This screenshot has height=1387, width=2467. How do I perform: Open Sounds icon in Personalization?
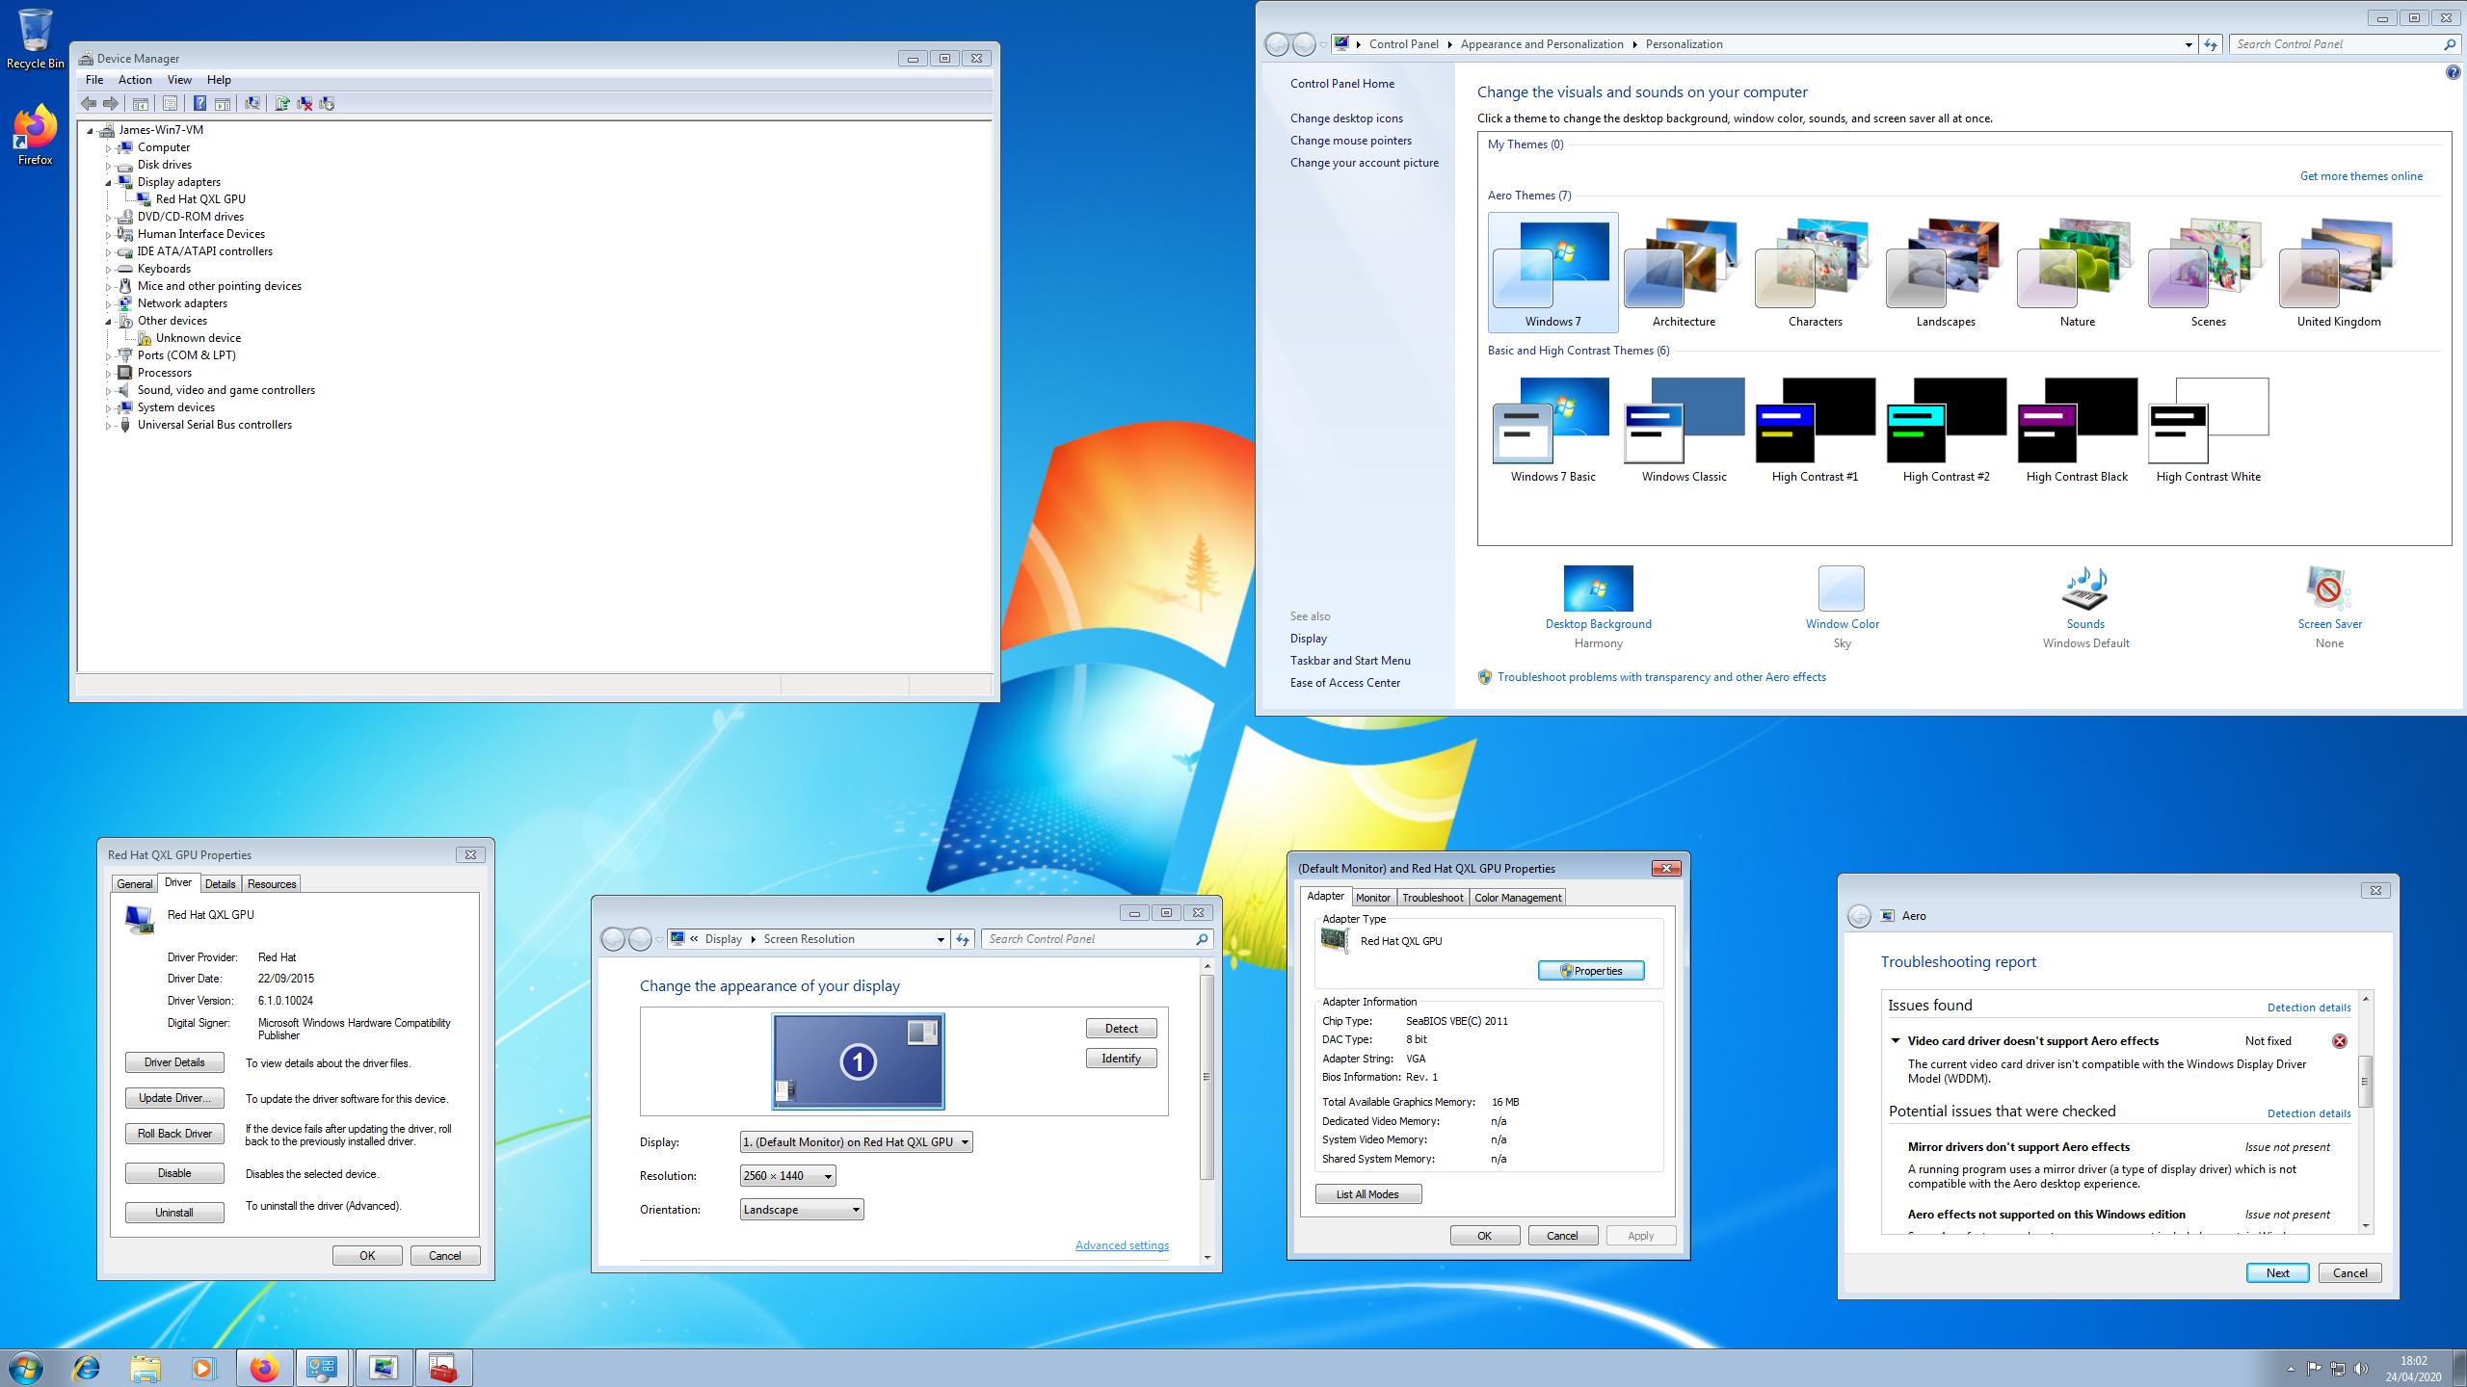point(2085,589)
